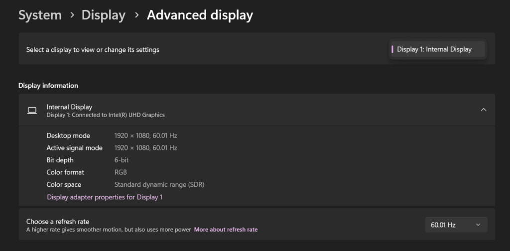
Task: Navigate to the Display breadcrumb
Action: click(x=104, y=15)
